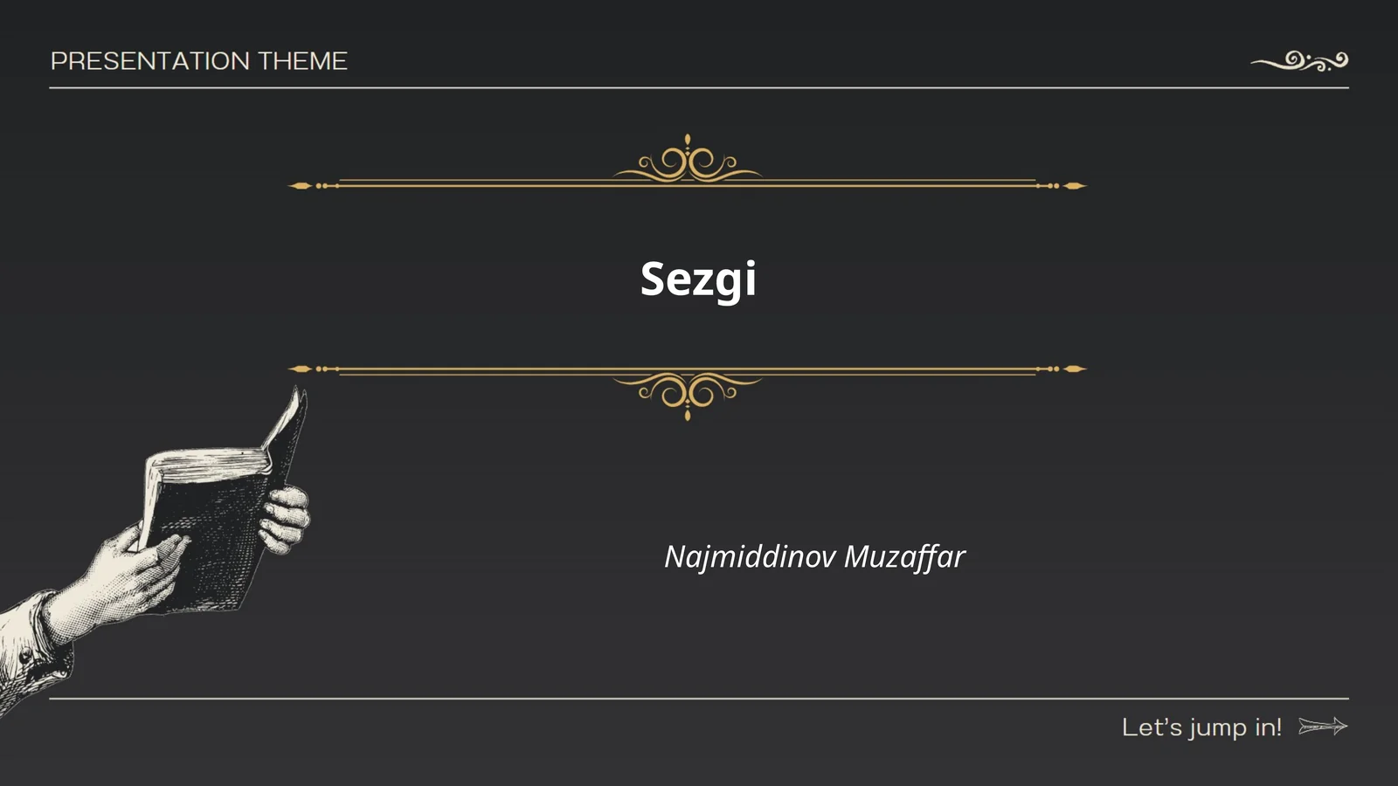This screenshot has height=786, width=1398.
Task: Select the left tip of the upper gold divider
Action: (301, 185)
